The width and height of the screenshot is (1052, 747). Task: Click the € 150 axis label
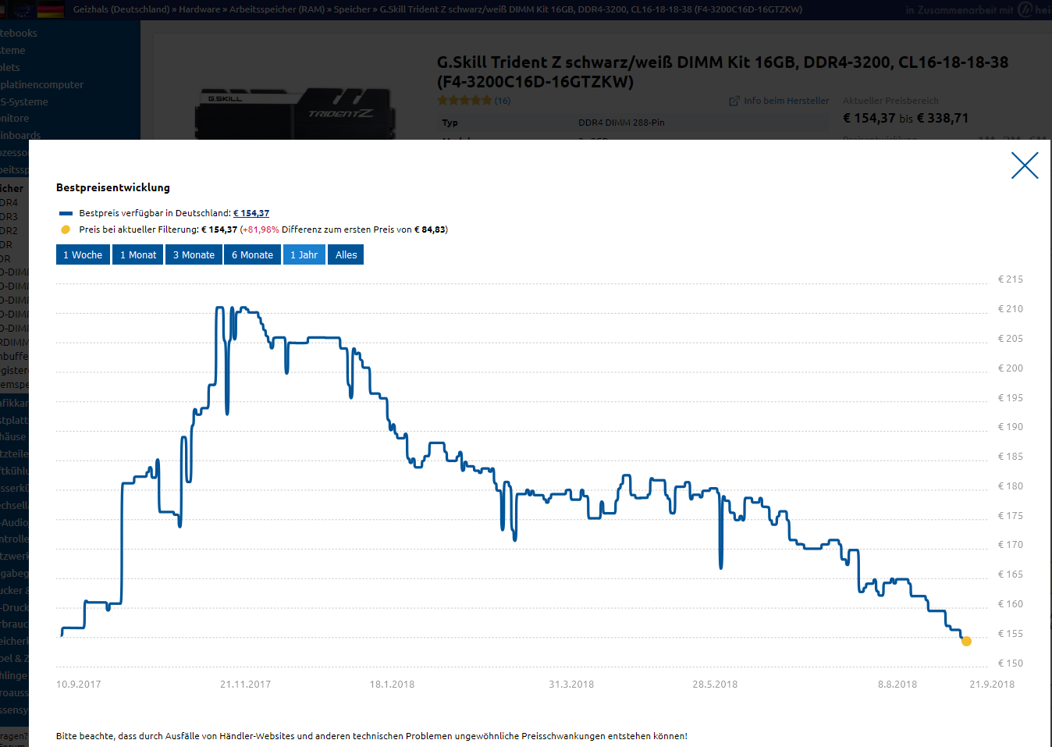click(1011, 663)
